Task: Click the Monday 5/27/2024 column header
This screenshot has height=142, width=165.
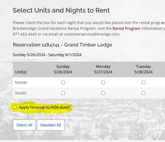Action: tap(103, 69)
